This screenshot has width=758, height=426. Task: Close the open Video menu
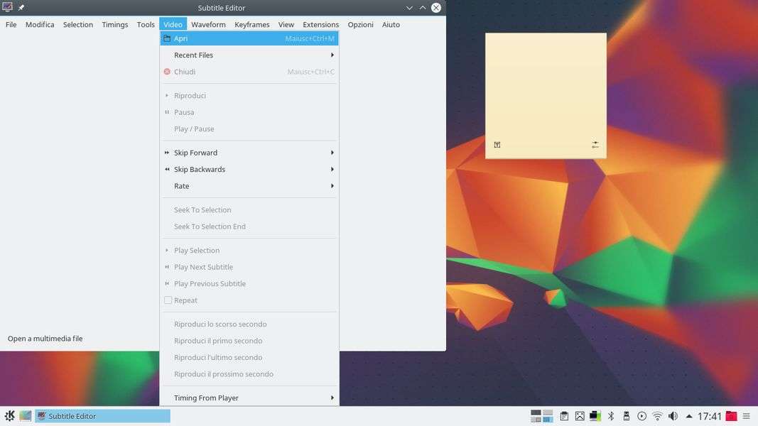coord(173,24)
